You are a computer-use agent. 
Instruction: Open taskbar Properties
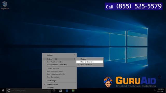click(x=59, y=87)
